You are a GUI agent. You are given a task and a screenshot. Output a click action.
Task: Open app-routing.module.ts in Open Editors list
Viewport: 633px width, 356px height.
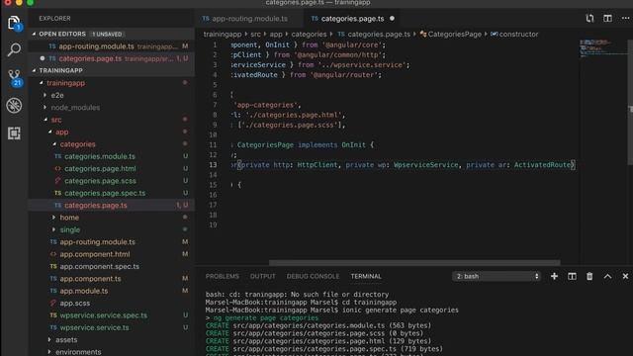tap(112, 46)
